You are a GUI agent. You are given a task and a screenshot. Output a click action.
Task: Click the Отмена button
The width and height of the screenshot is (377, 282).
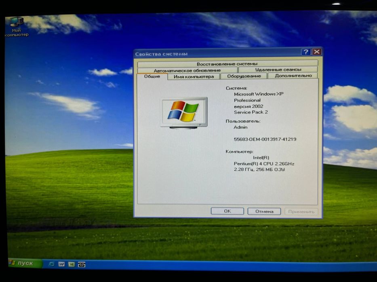264,211
